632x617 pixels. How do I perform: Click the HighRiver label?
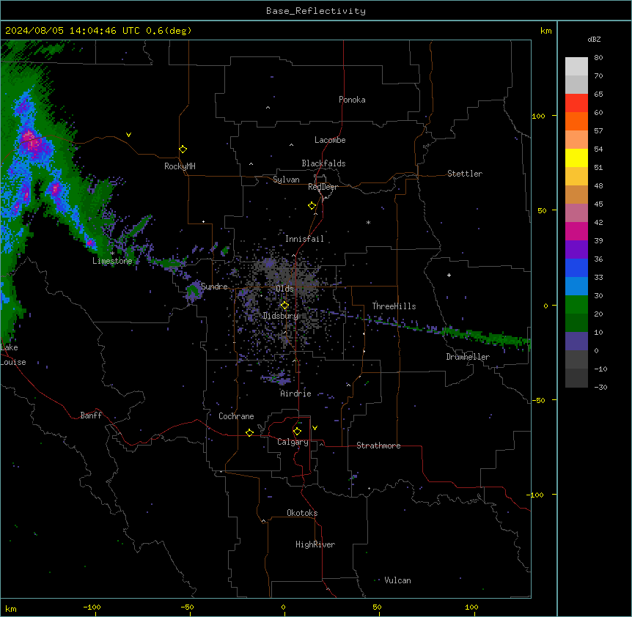tap(315, 544)
